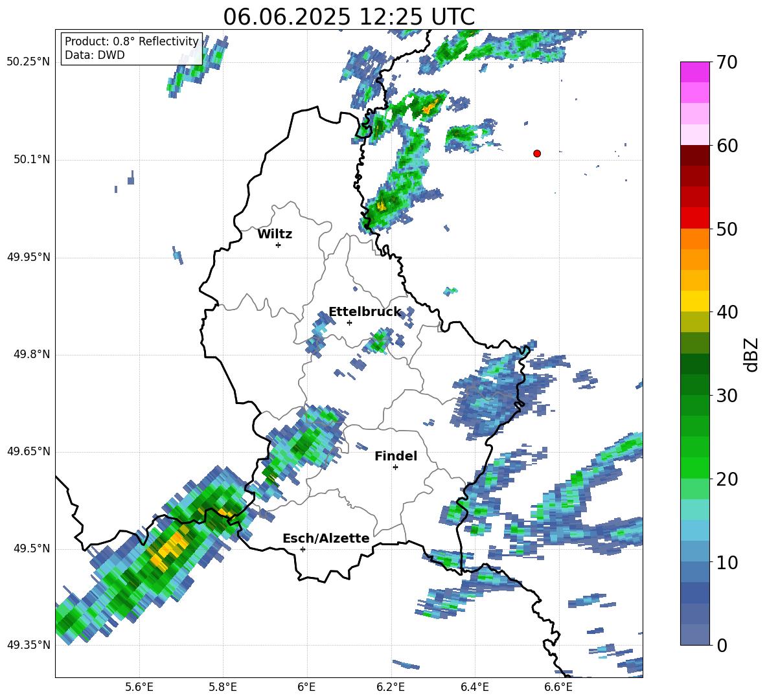Click the 20 value on colorbar
This screenshot has width=767, height=700.
click(x=727, y=479)
